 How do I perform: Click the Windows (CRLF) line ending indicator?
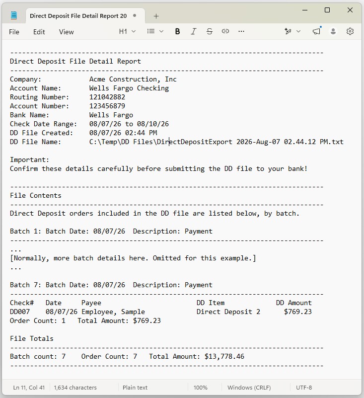point(249,388)
